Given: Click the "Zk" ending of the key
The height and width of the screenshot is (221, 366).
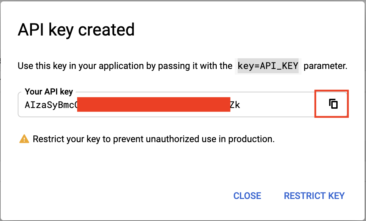Looking at the screenshot, I should (x=235, y=105).
